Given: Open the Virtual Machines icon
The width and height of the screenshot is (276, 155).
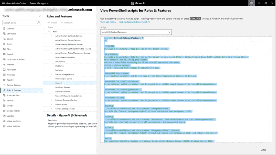Looking at the screenshot, I should 4,121.
